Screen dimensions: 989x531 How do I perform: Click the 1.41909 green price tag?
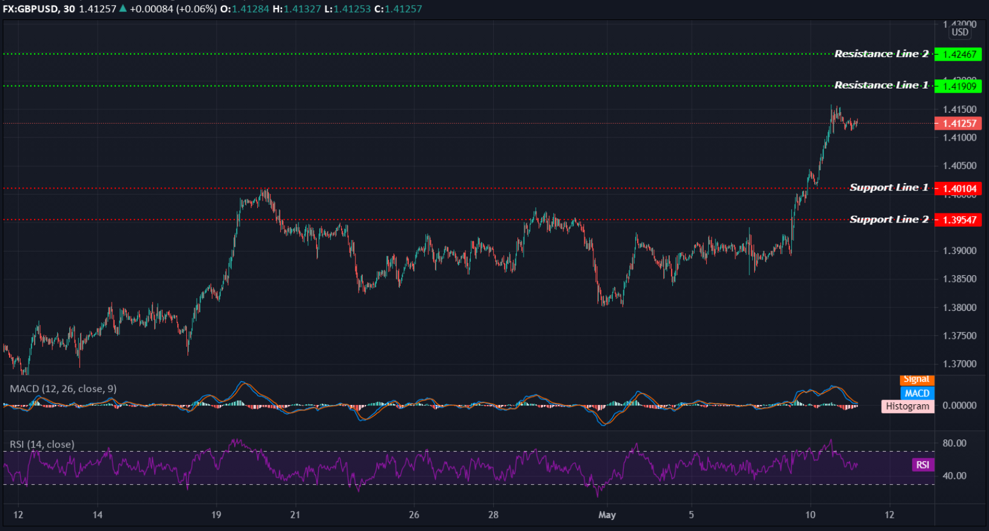958,86
